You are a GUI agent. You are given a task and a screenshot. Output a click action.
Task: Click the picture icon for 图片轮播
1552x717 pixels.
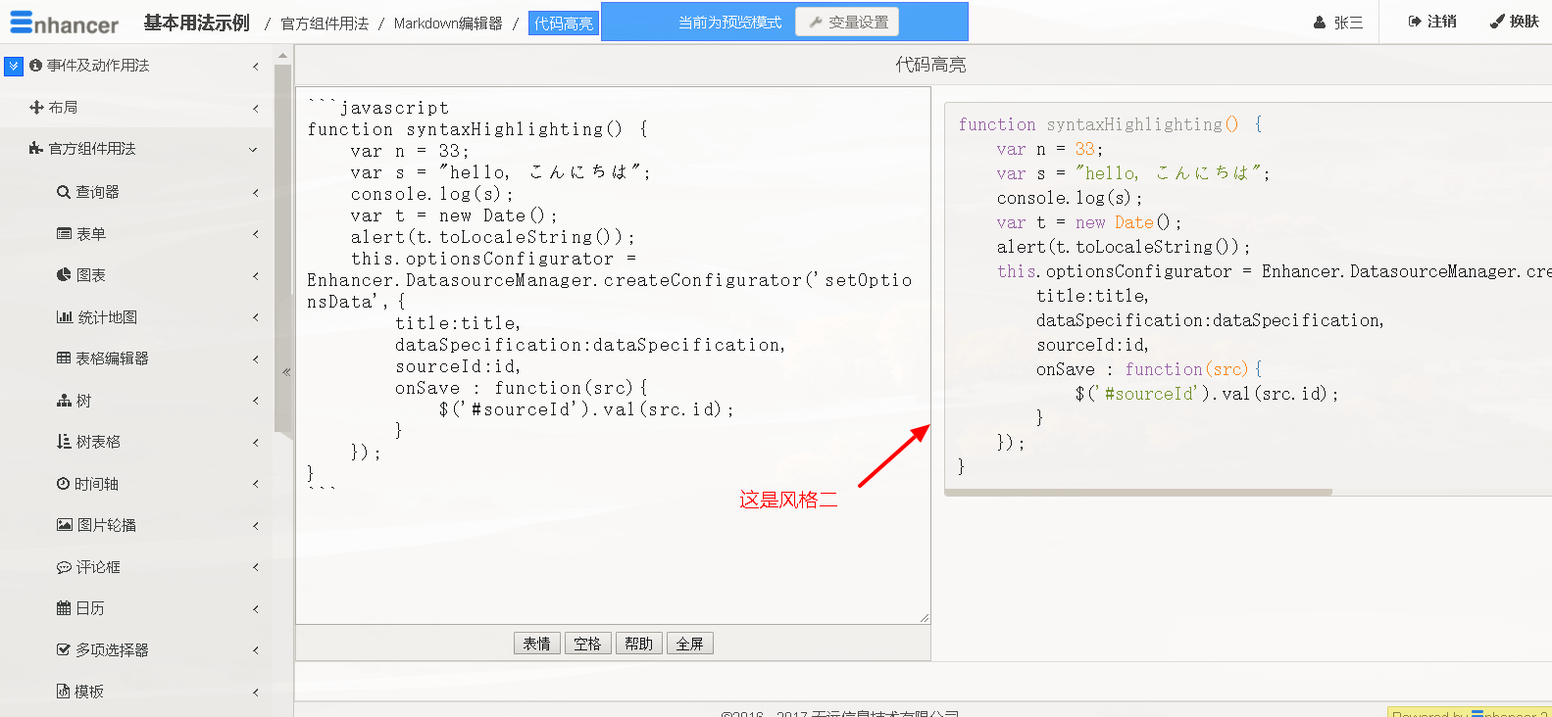coord(65,525)
